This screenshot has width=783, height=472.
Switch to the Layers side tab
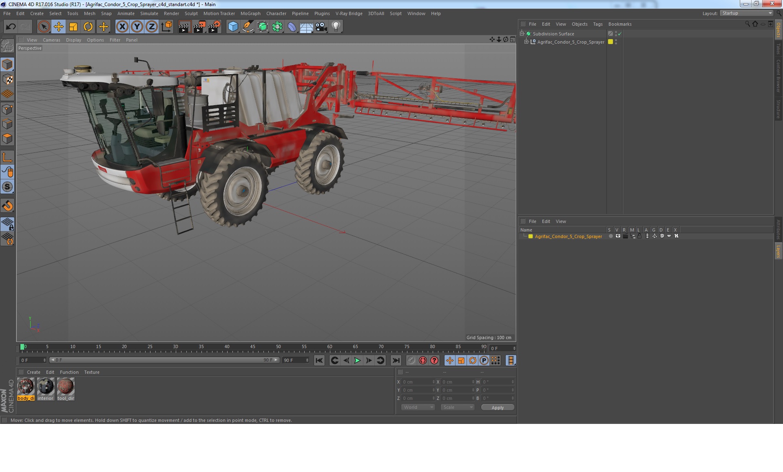[x=778, y=251]
